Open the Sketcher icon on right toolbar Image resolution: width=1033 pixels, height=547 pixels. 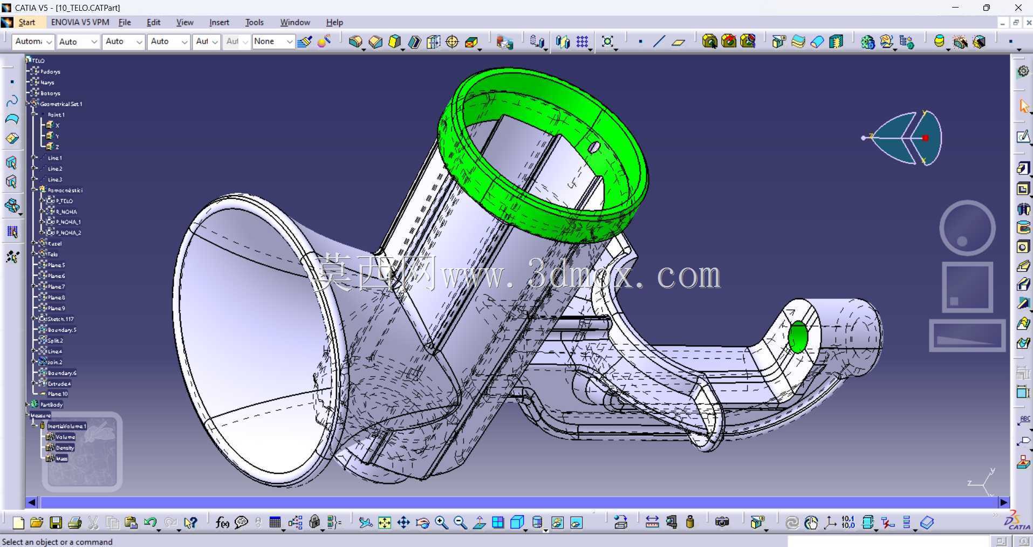pyautogui.click(x=1023, y=137)
